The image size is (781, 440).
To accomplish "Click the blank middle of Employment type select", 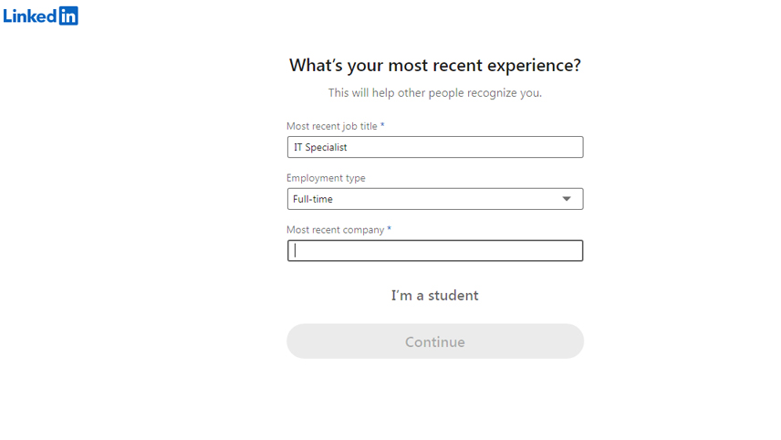I will (446, 199).
